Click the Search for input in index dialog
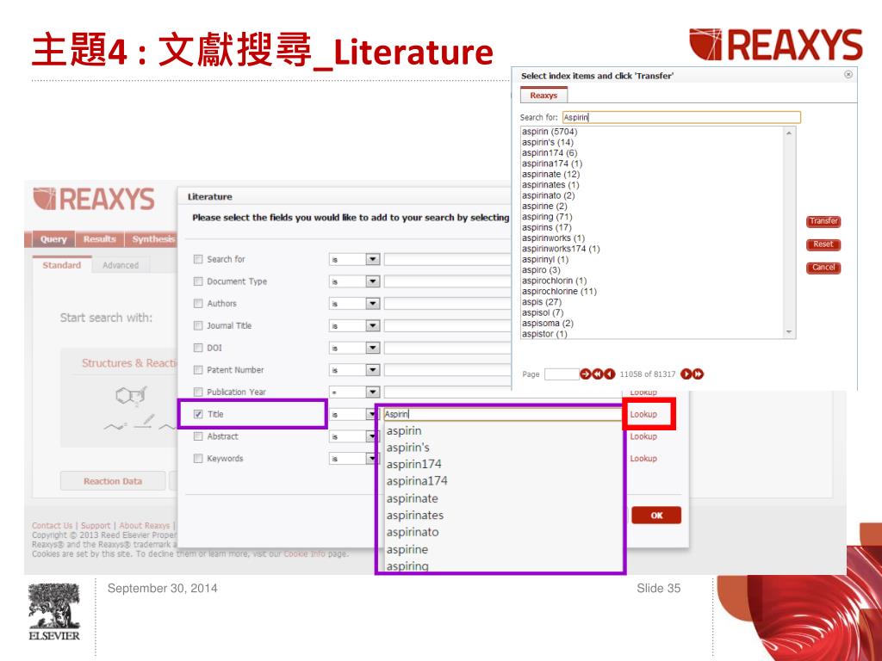Image resolution: width=882 pixels, height=661 pixels. (681, 117)
